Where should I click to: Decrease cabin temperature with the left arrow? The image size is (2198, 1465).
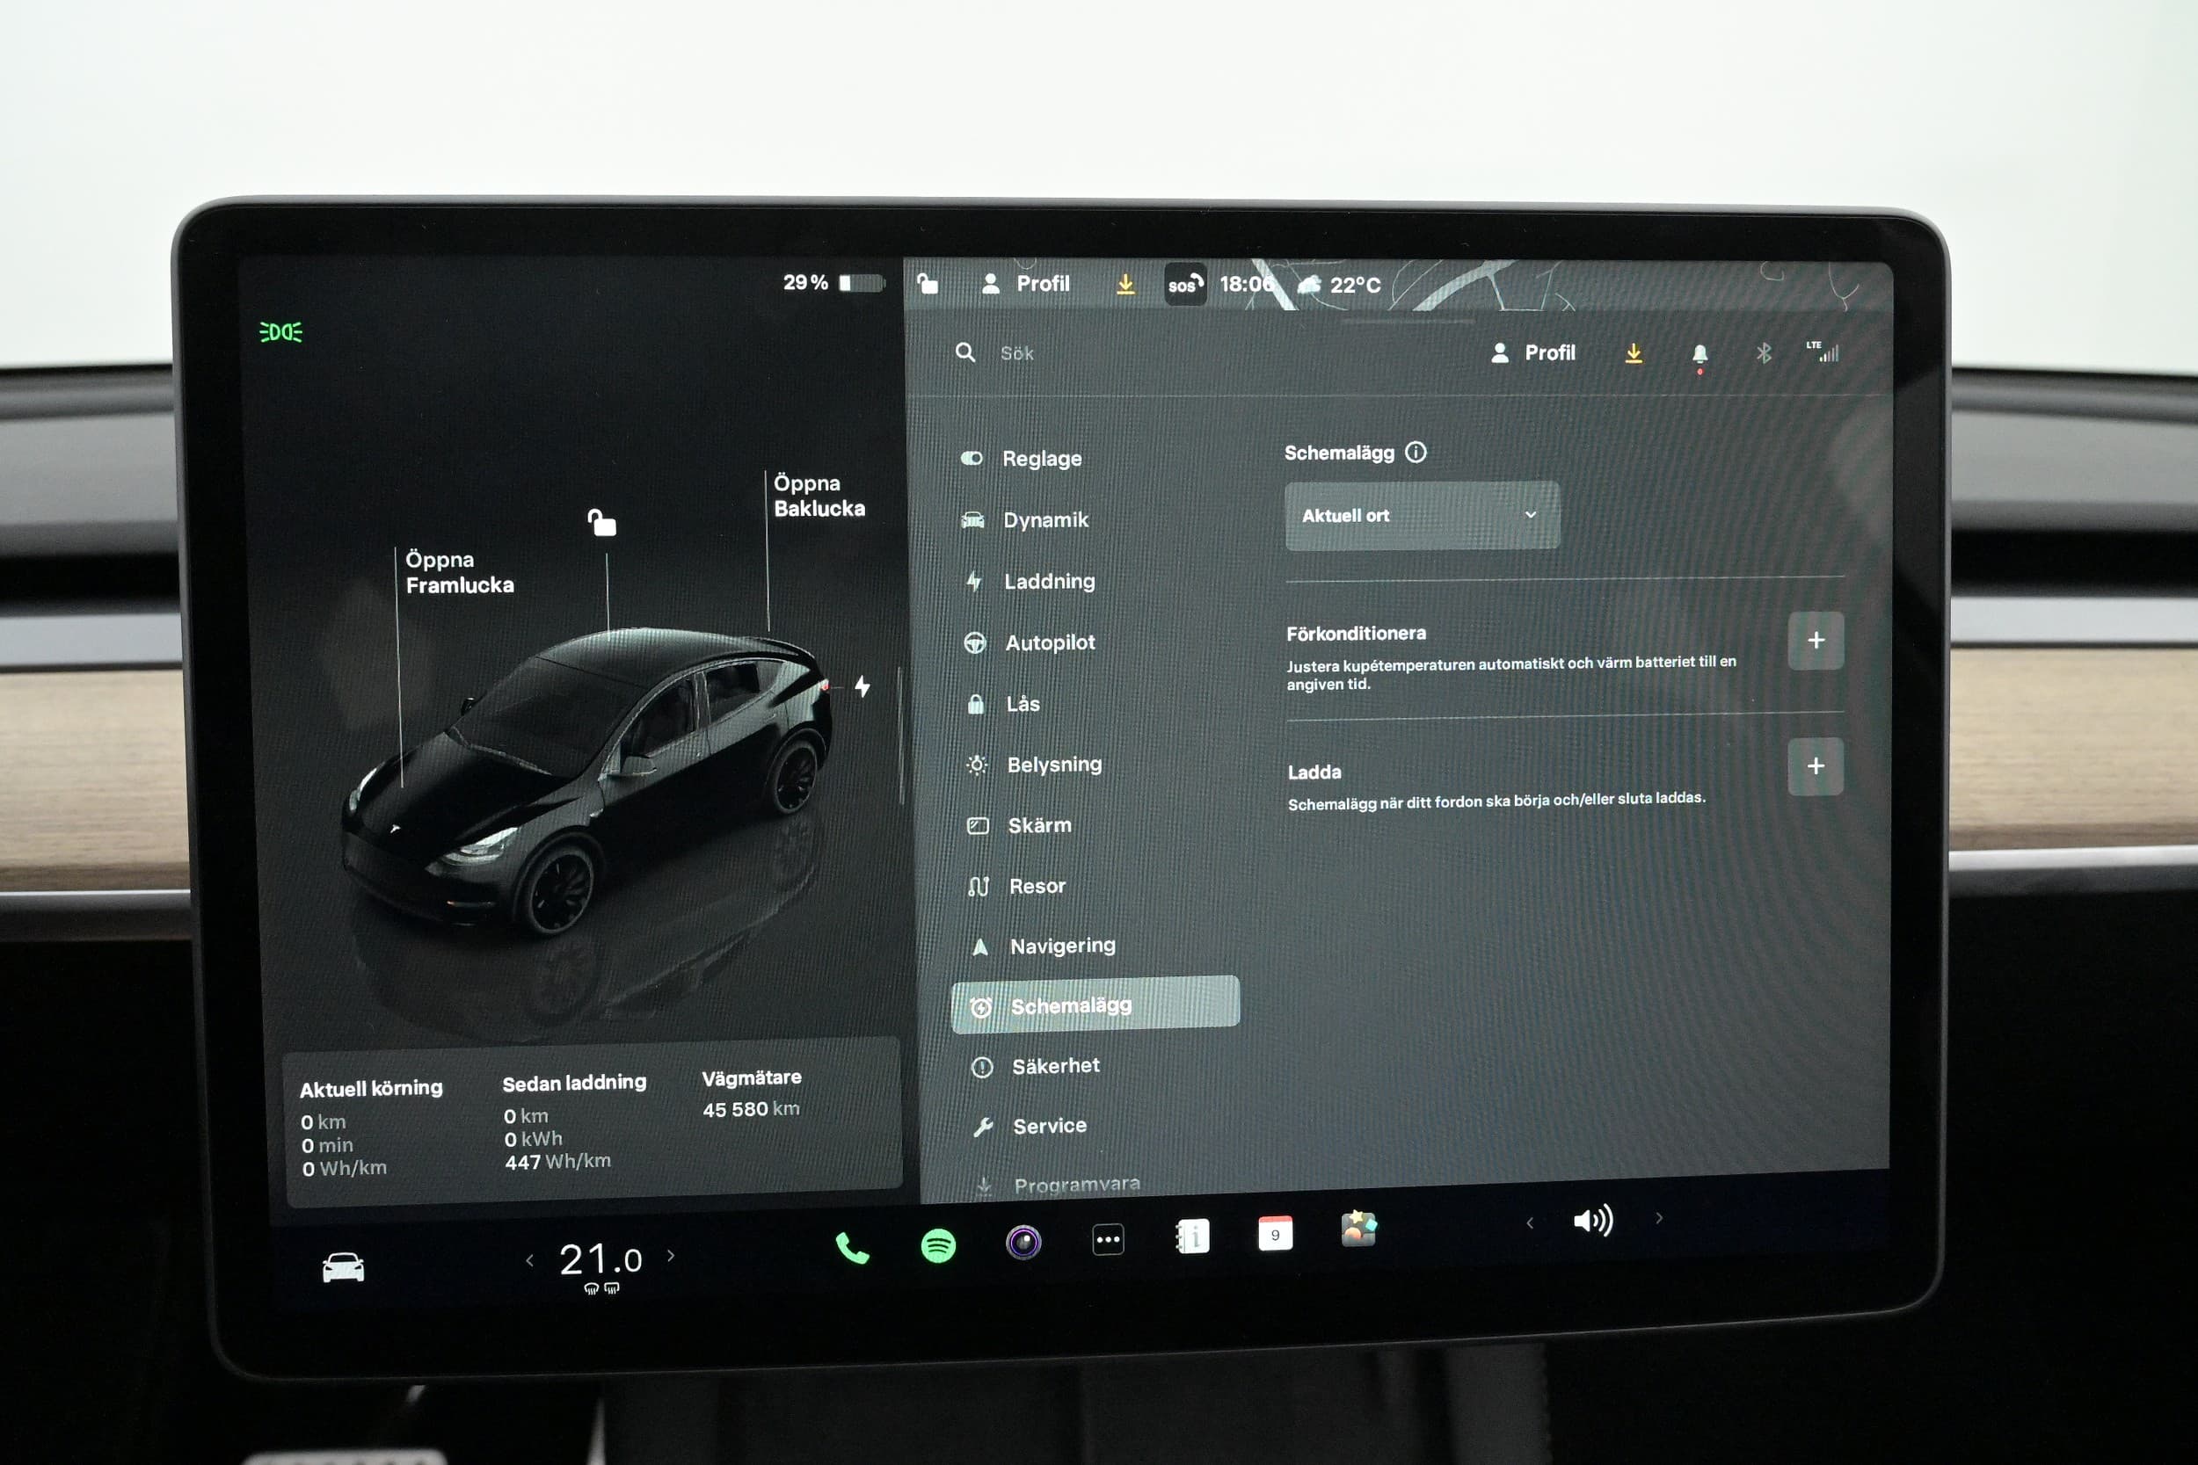(529, 1260)
